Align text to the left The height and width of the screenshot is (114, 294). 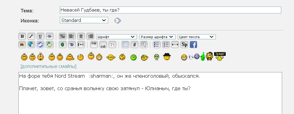pos(72,36)
